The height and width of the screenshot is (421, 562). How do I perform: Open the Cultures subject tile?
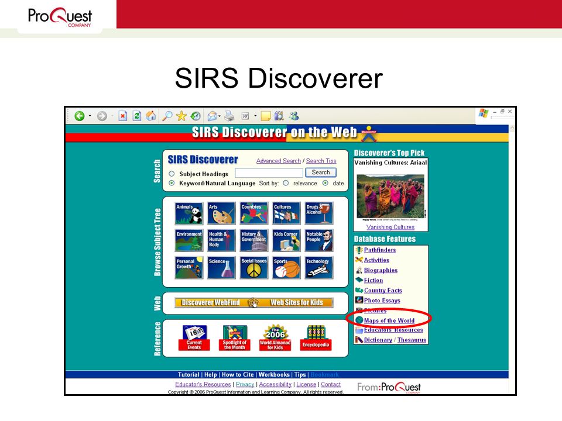coord(286,213)
